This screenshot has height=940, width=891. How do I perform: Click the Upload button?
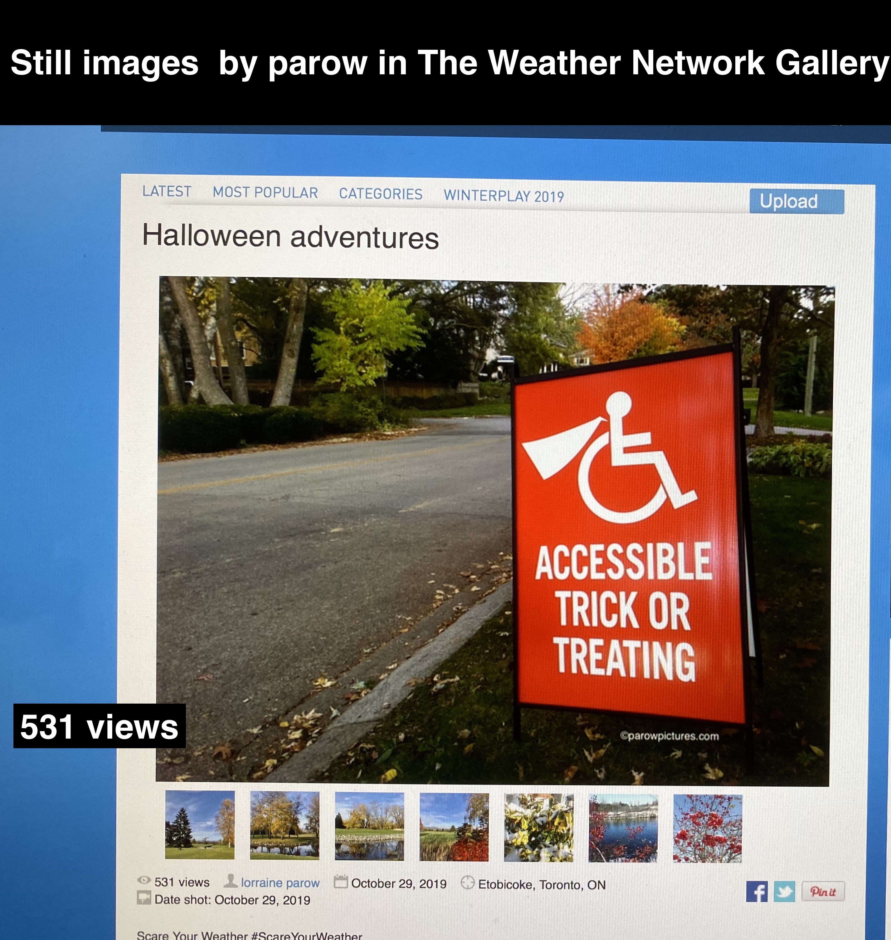(796, 202)
